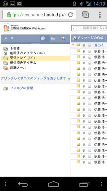The height and width of the screenshot is (191, 107).
Task: Tap the Android back button
Action: (x=23, y=184)
